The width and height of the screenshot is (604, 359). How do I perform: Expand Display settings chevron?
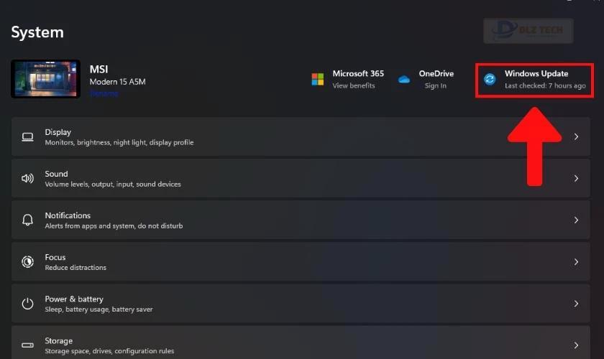[x=576, y=136]
